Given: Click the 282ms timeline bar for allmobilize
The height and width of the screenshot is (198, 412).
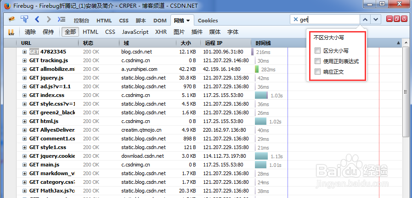Looking at the screenshot, I should (x=257, y=70).
